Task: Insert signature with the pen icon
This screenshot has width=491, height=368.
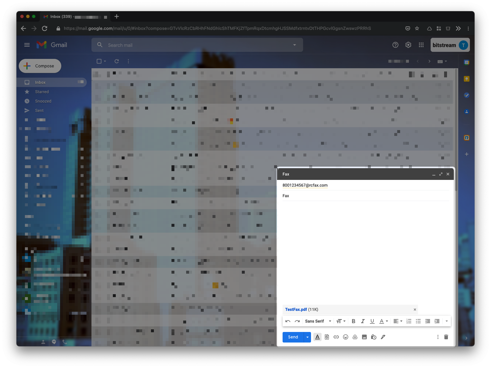Action: coord(383,337)
